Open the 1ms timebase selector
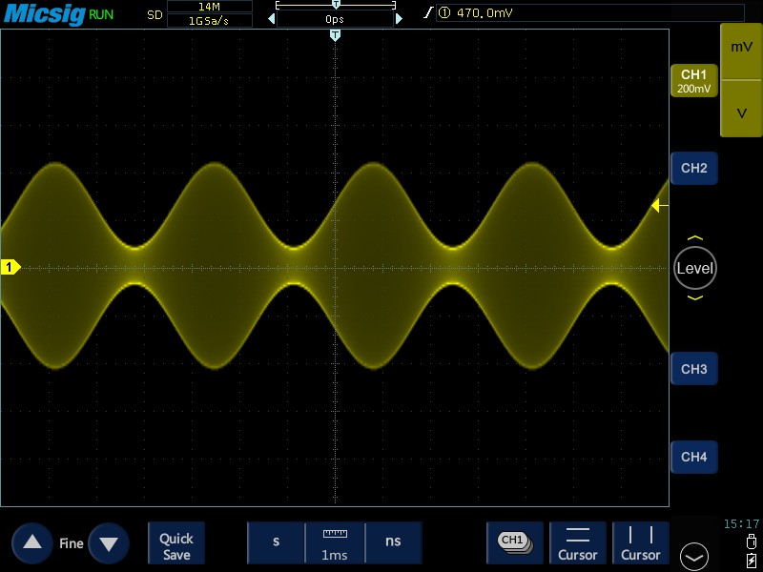 point(335,542)
